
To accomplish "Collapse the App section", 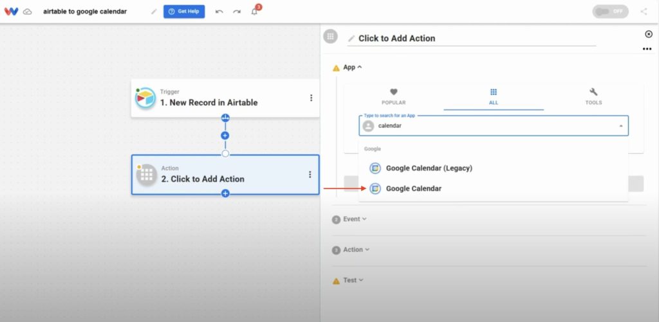I will pos(352,67).
